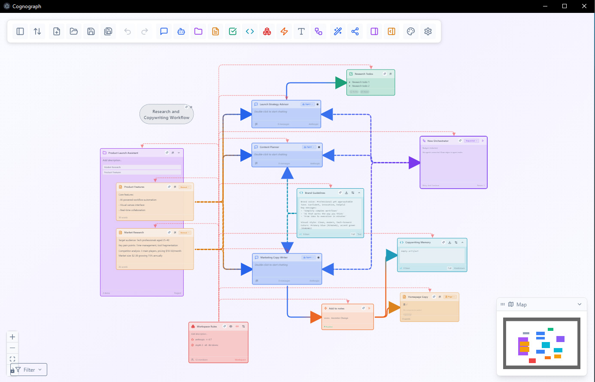Switch Brand Guidelines node view to Full
595x382 pixels.
point(353,234)
